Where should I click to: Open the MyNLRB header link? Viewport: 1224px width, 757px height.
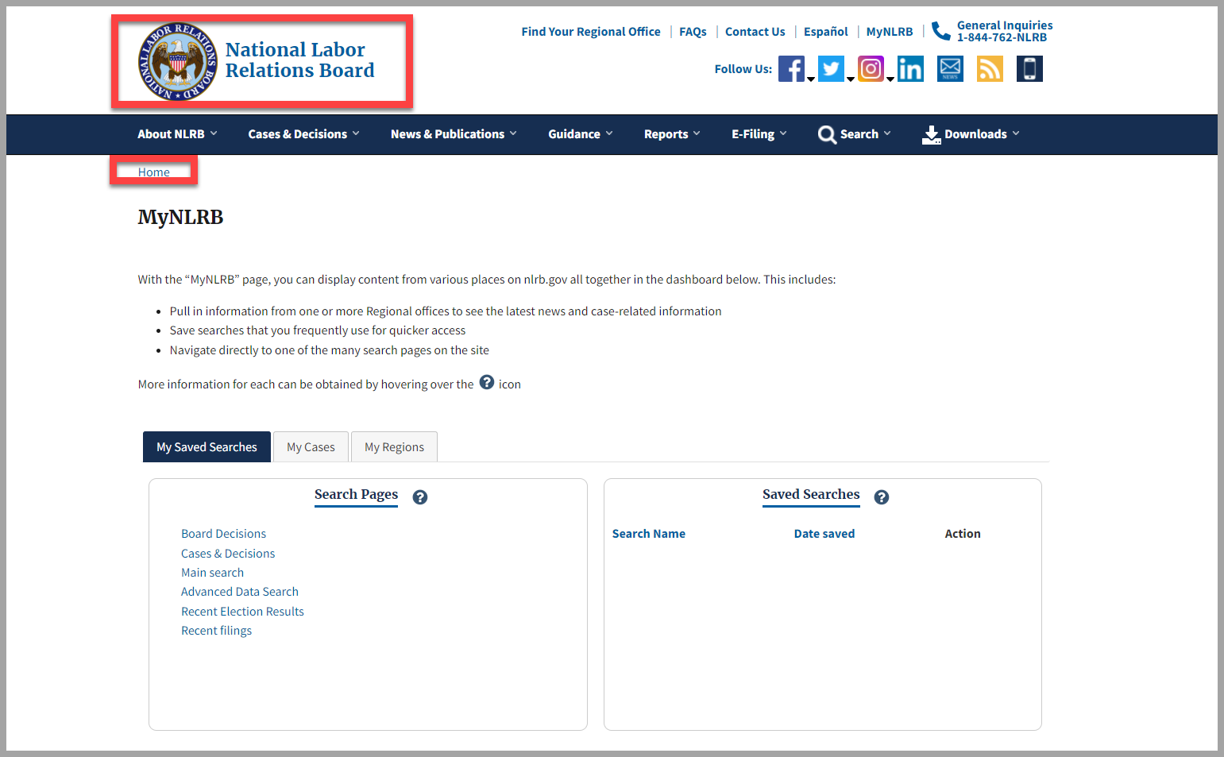click(x=890, y=32)
